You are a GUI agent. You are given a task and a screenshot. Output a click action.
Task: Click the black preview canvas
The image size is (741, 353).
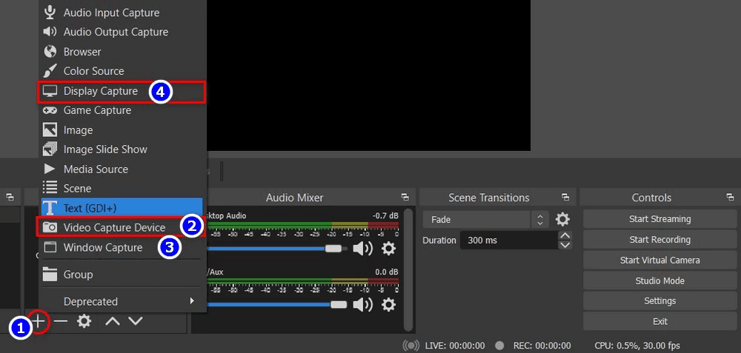[368, 75]
